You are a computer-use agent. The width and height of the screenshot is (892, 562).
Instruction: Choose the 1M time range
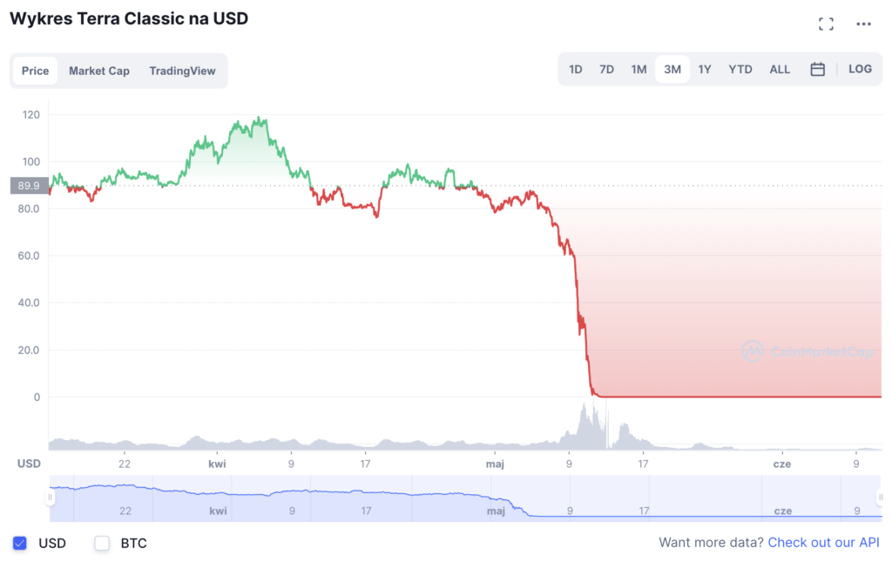639,70
